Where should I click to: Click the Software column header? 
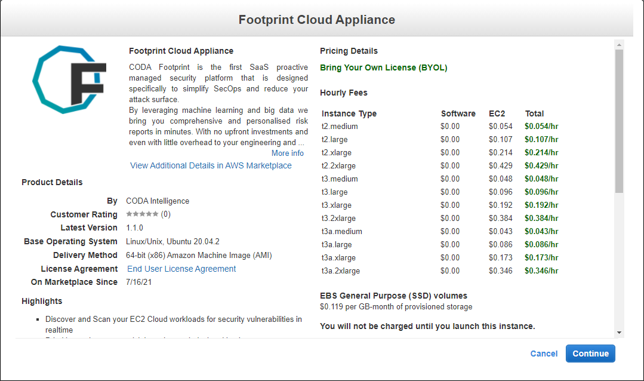pos(458,113)
